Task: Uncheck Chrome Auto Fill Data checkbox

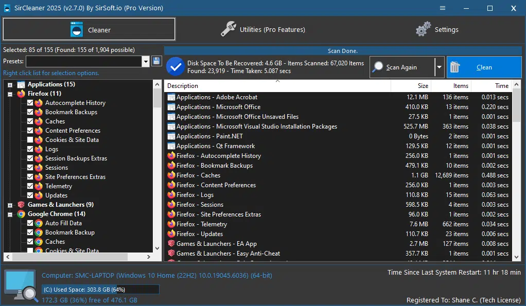Action: [30, 223]
